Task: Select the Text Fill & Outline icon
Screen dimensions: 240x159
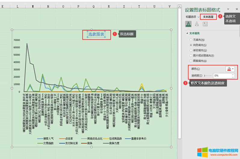Action: click(189, 24)
